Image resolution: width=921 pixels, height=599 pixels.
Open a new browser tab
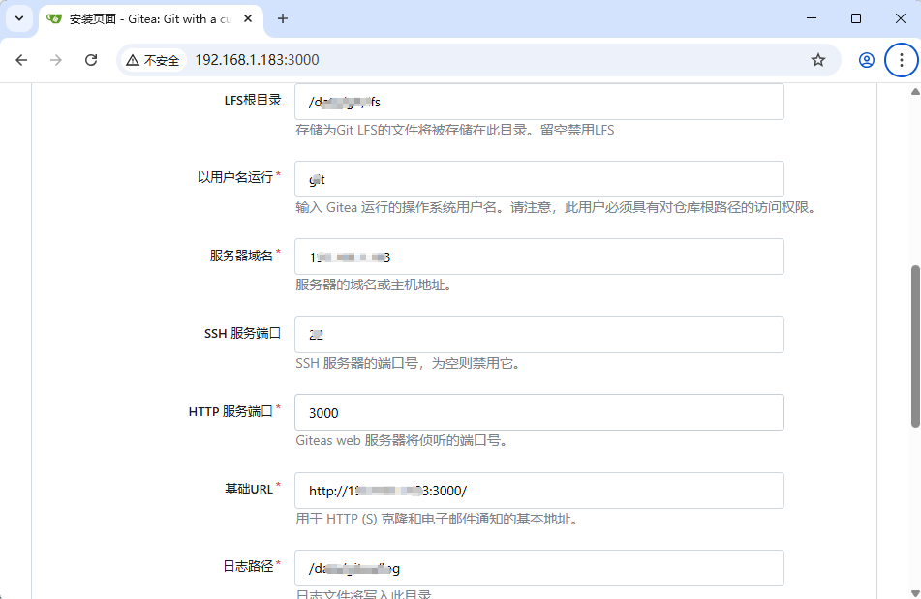click(283, 18)
